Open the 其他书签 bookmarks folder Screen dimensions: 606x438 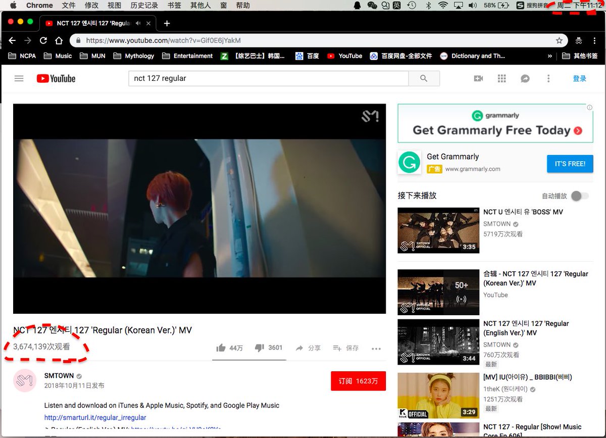click(580, 56)
